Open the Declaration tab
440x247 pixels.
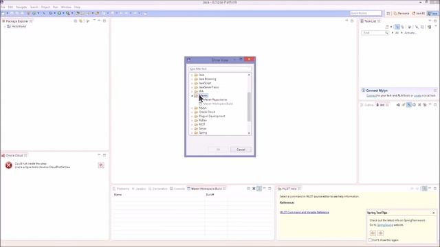pos(157,189)
